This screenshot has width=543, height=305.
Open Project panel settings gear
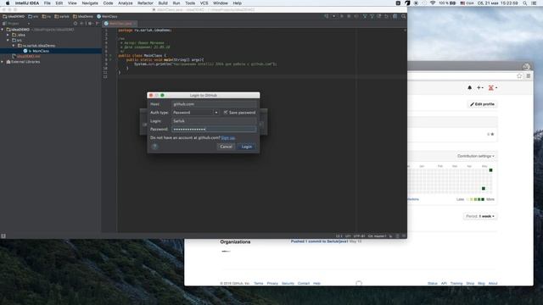click(90, 24)
